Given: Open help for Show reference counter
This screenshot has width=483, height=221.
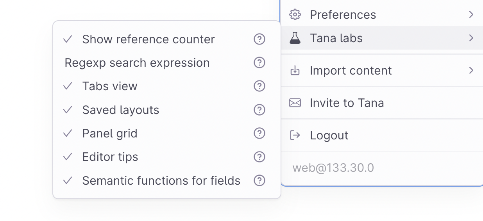Looking at the screenshot, I should tap(259, 39).
